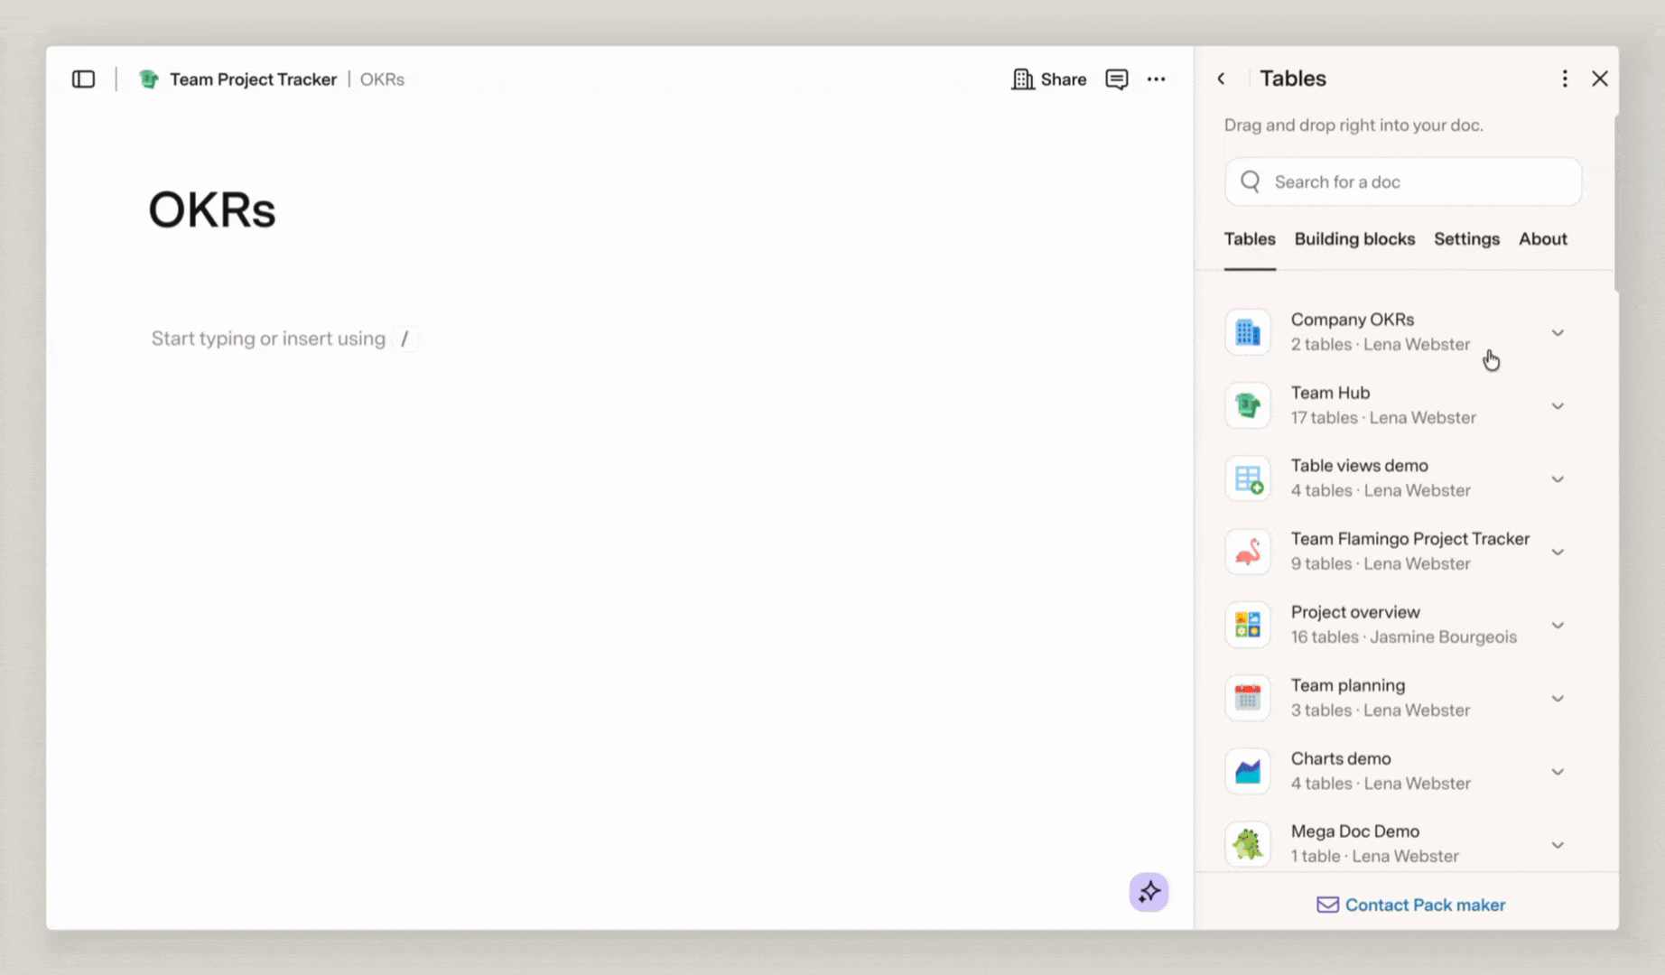Viewport: 1665px width, 975px height.
Task: Open the AI assistant sparkle button
Action: pos(1149,892)
